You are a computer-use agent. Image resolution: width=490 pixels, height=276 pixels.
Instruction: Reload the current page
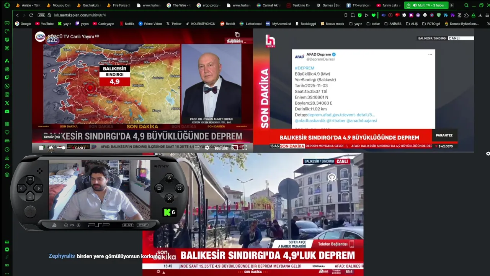(x=31, y=15)
